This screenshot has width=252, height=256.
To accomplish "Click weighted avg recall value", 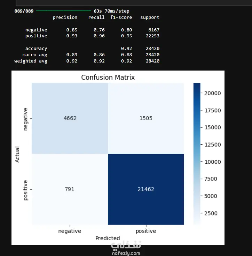I will 99,61.
